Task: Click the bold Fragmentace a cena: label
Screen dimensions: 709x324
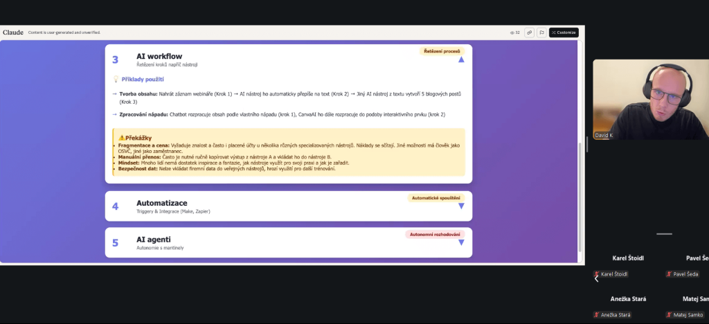Action: [x=144, y=145]
